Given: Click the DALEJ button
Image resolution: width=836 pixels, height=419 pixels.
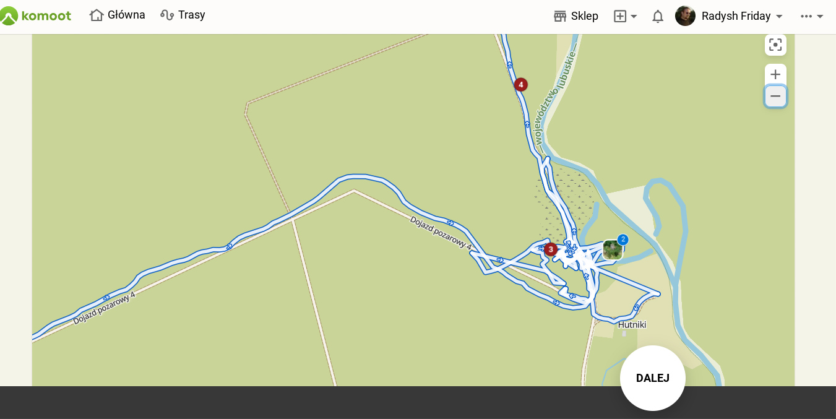Looking at the screenshot, I should coord(653,378).
